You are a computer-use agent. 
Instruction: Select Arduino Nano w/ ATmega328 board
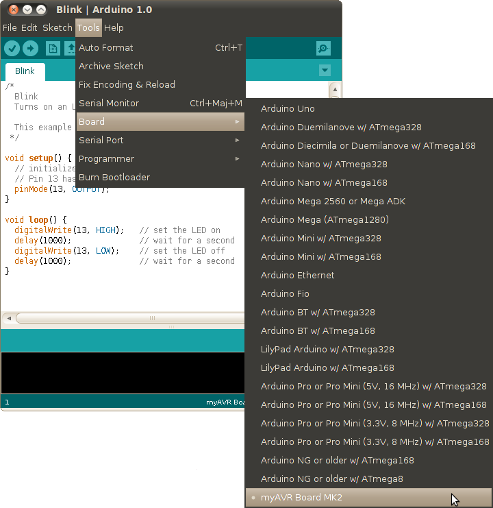tap(369, 165)
